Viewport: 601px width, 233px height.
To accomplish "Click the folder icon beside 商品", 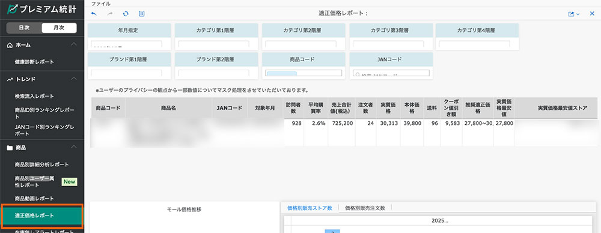I will 10,148.
